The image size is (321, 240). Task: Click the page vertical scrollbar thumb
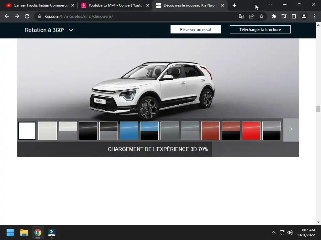tap(318, 109)
